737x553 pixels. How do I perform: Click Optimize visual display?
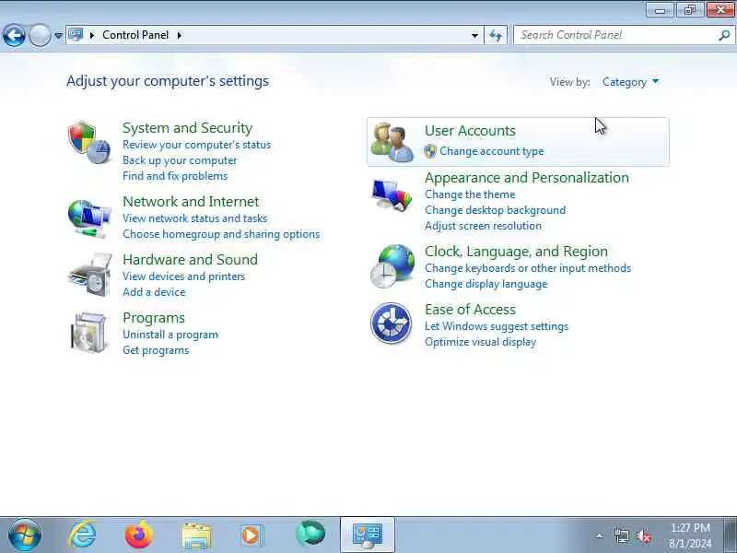pyautogui.click(x=480, y=342)
